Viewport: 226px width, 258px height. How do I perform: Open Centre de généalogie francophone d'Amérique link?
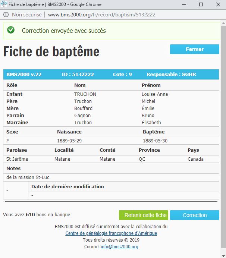(x=111, y=233)
